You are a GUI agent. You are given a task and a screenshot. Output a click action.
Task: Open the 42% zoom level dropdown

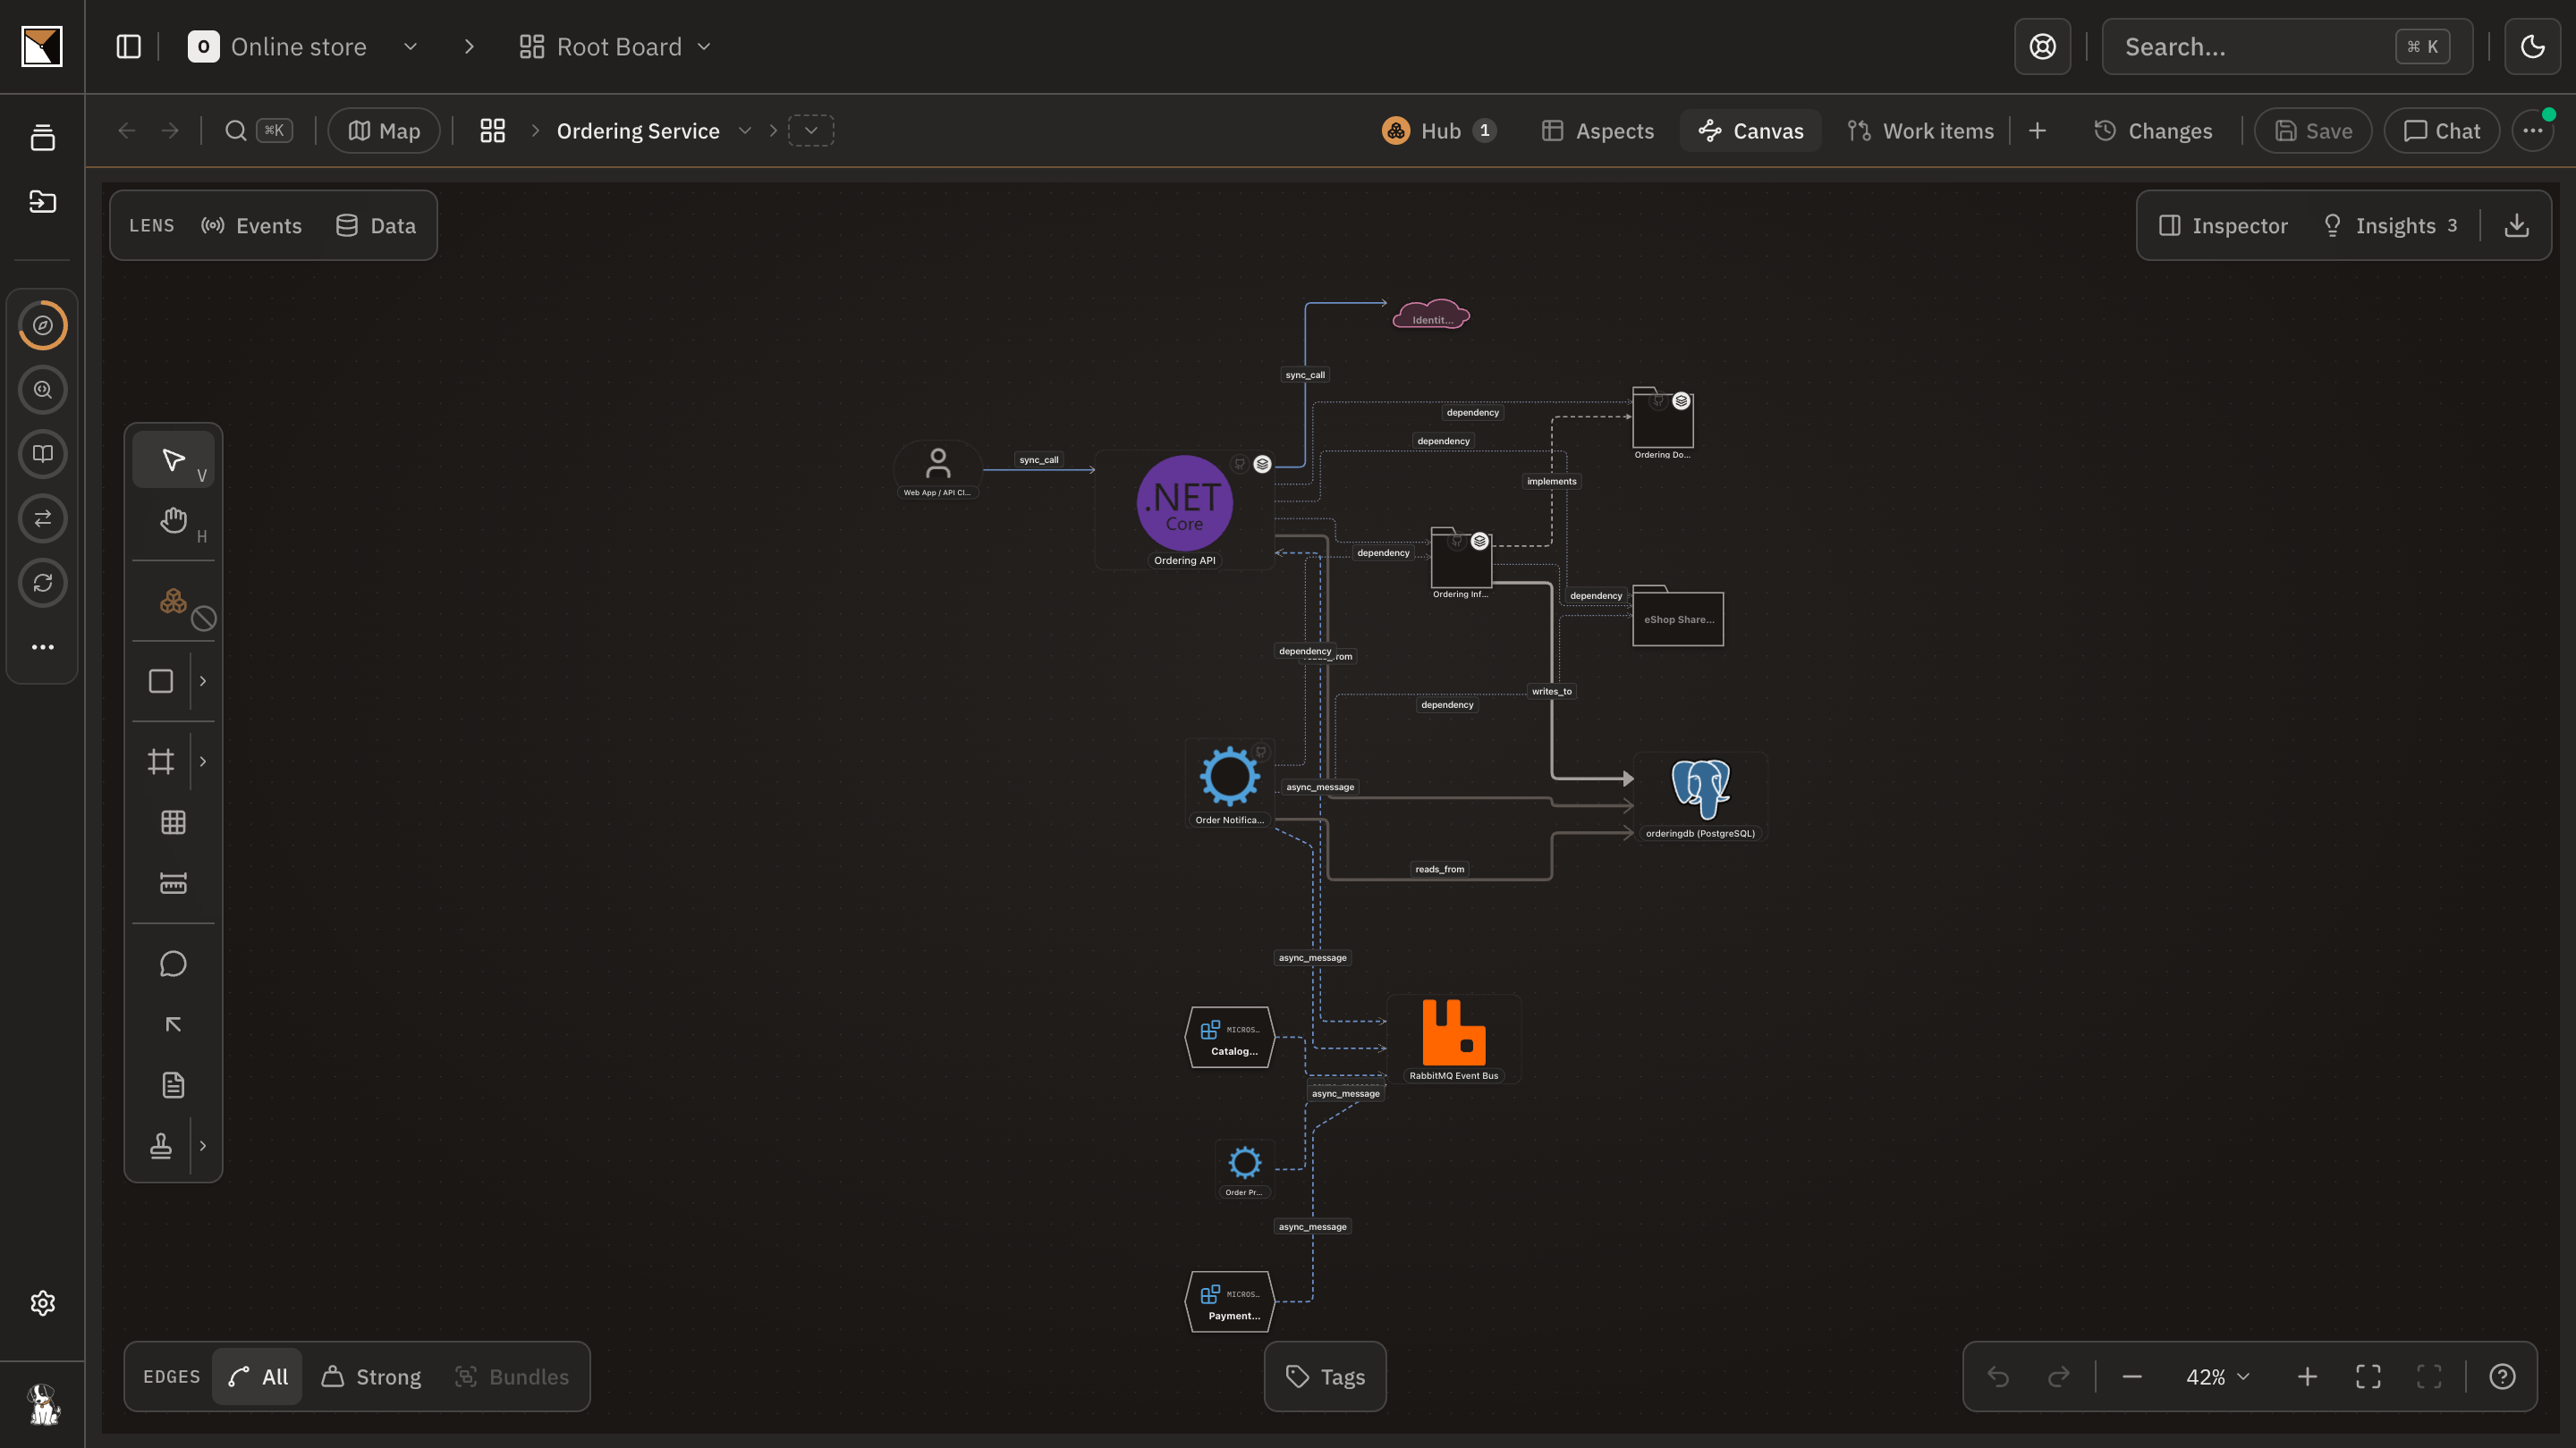point(2218,1377)
